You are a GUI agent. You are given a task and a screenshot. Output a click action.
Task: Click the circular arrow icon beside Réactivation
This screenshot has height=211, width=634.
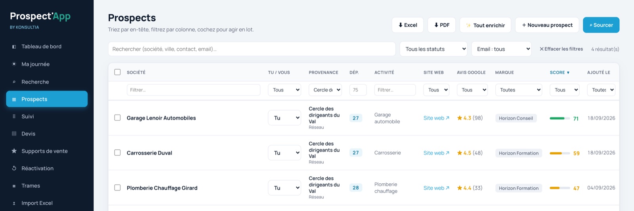click(x=14, y=168)
